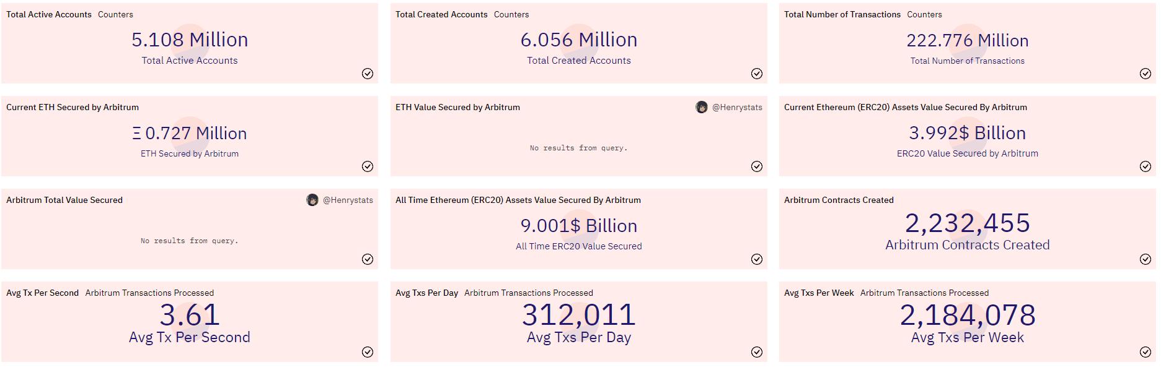Viewport: 1161px width, 370px height.
Task: Click the Counters label next to Total Created Accounts
Action: (x=511, y=14)
